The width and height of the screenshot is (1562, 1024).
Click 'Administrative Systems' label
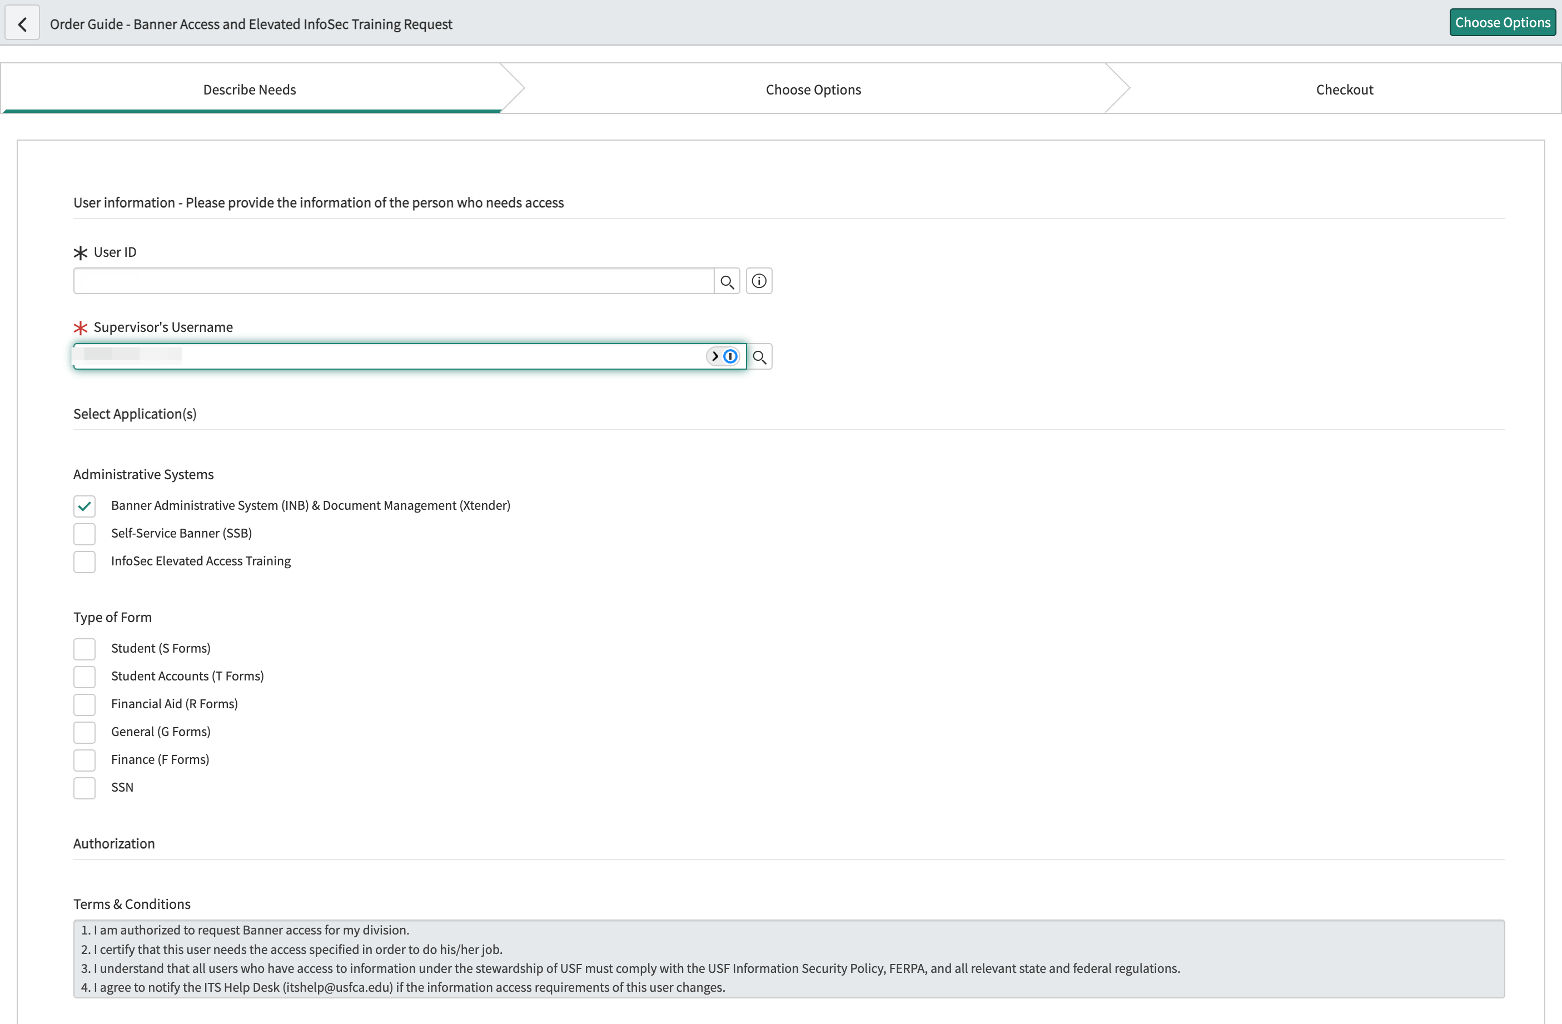pyautogui.click(x=144, y=474)
